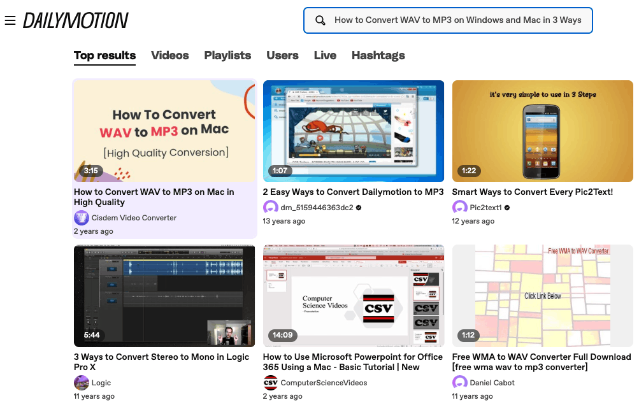This screenshot has height=407, width=639.
Task: Select the Users tab
Action: click(282, 55)
